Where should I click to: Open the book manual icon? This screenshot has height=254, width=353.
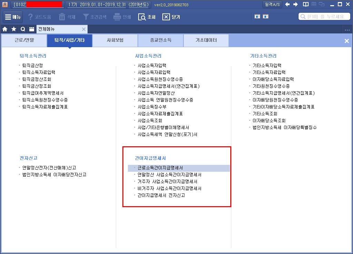point(306,4)
